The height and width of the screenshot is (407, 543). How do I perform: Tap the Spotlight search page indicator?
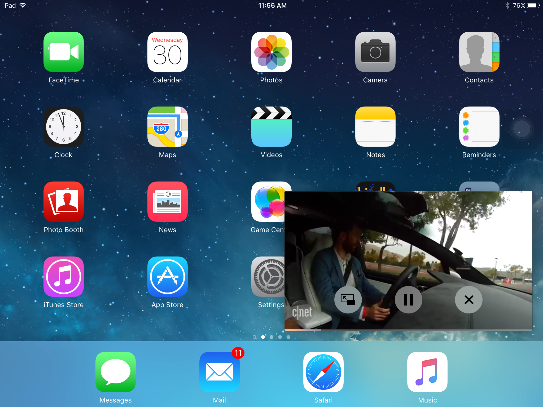pos(255,337)
